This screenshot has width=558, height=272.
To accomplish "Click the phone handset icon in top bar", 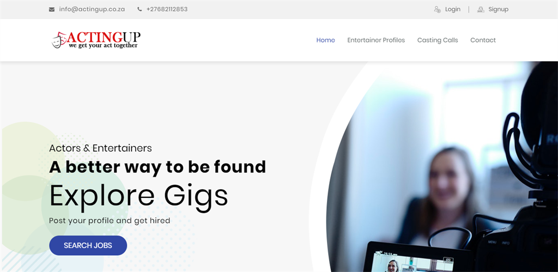I will 139,10.
